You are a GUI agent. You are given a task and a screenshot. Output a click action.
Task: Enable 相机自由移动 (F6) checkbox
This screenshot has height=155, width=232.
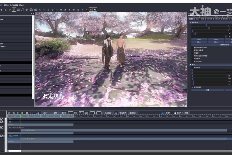(193, 48)
